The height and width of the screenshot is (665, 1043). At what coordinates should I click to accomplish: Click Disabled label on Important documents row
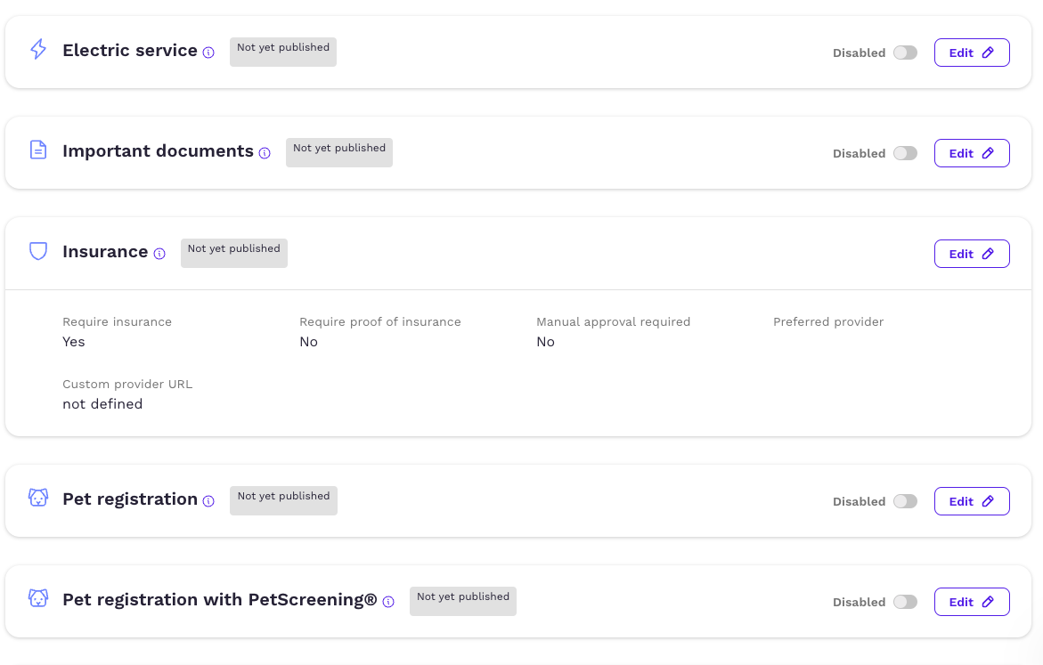point(859,154)
